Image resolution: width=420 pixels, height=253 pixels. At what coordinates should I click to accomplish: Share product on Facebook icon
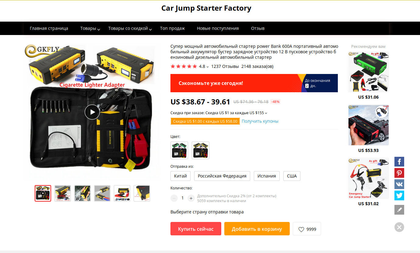(x=399, y=162)
